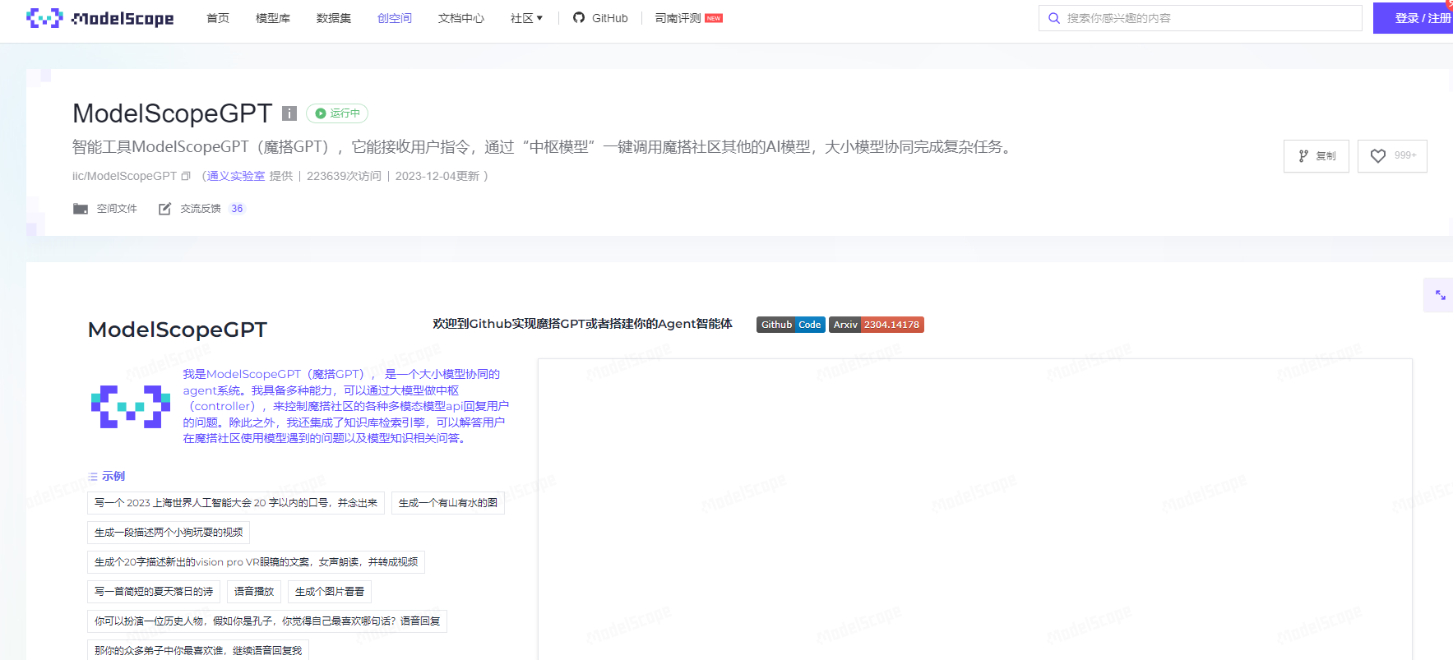Click the GitHub octocat icon in navigation
This screenshot has height=660, width=1453.
[579, 18]
